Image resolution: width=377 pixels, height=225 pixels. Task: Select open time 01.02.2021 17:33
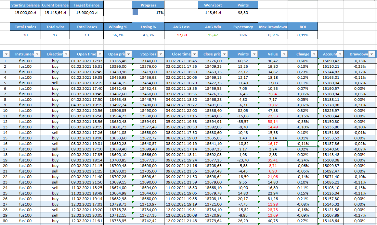(86, 61)
